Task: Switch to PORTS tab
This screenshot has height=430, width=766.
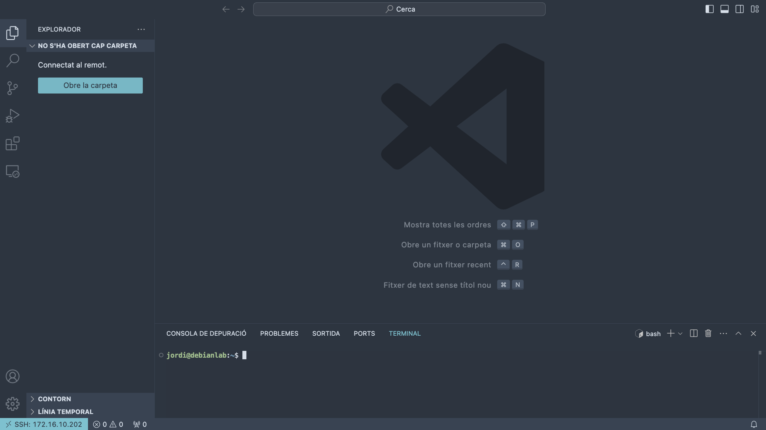Action: pos(364,334)
